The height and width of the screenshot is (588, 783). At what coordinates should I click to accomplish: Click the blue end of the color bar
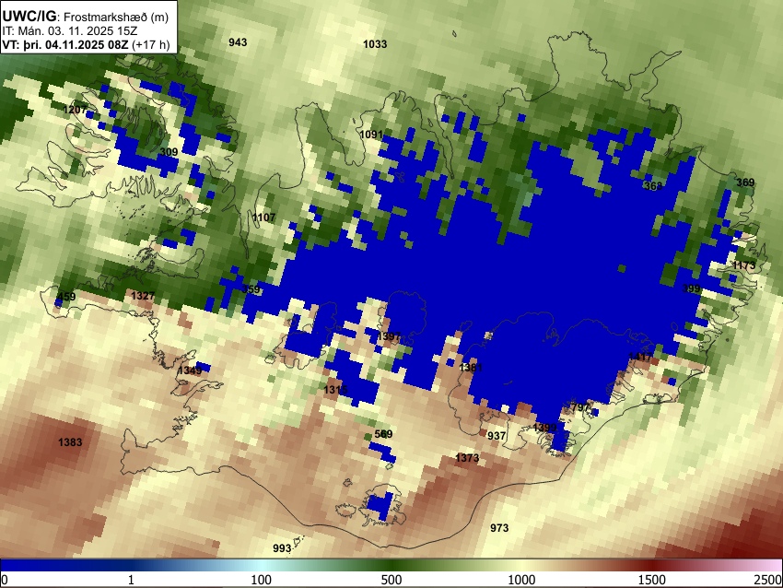pyautogui.click(x=30, y=565)
